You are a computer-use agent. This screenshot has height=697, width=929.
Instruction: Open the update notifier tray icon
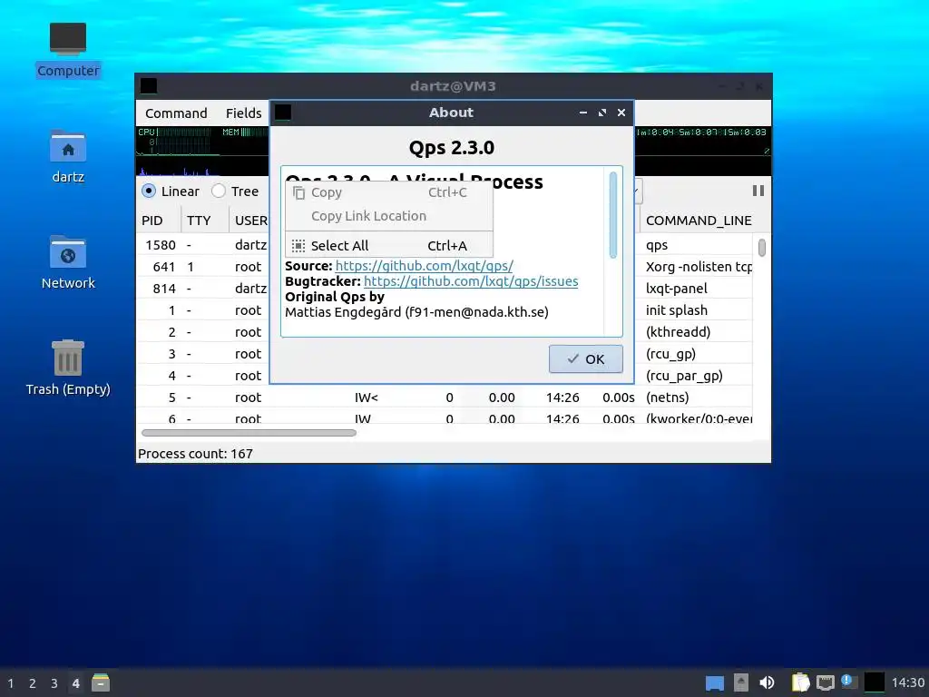849,682
